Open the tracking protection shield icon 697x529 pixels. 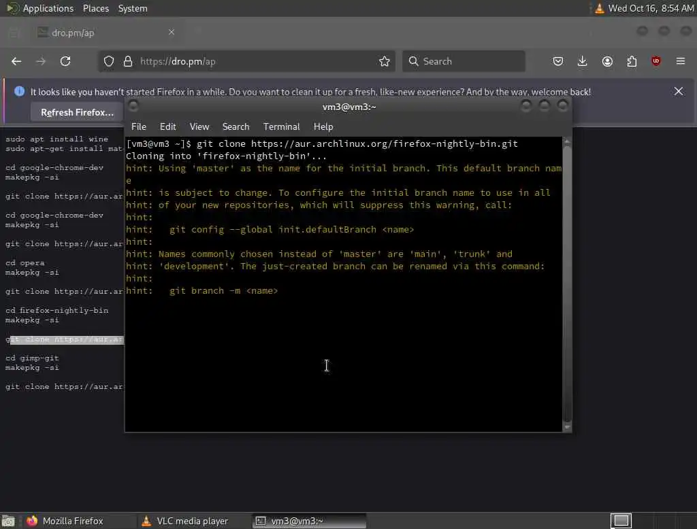[x=109, y=61]
